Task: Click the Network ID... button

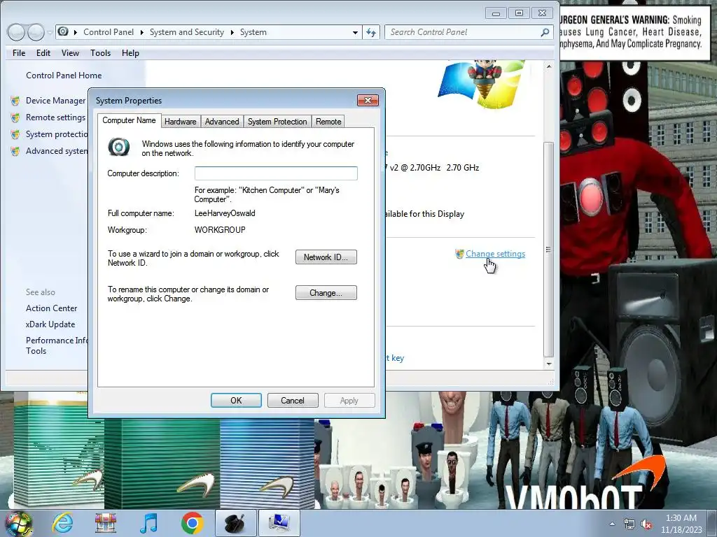Action: coord(326,257)
